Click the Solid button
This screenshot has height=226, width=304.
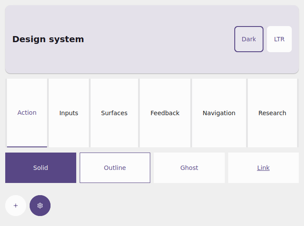click(x=41, y=168)
